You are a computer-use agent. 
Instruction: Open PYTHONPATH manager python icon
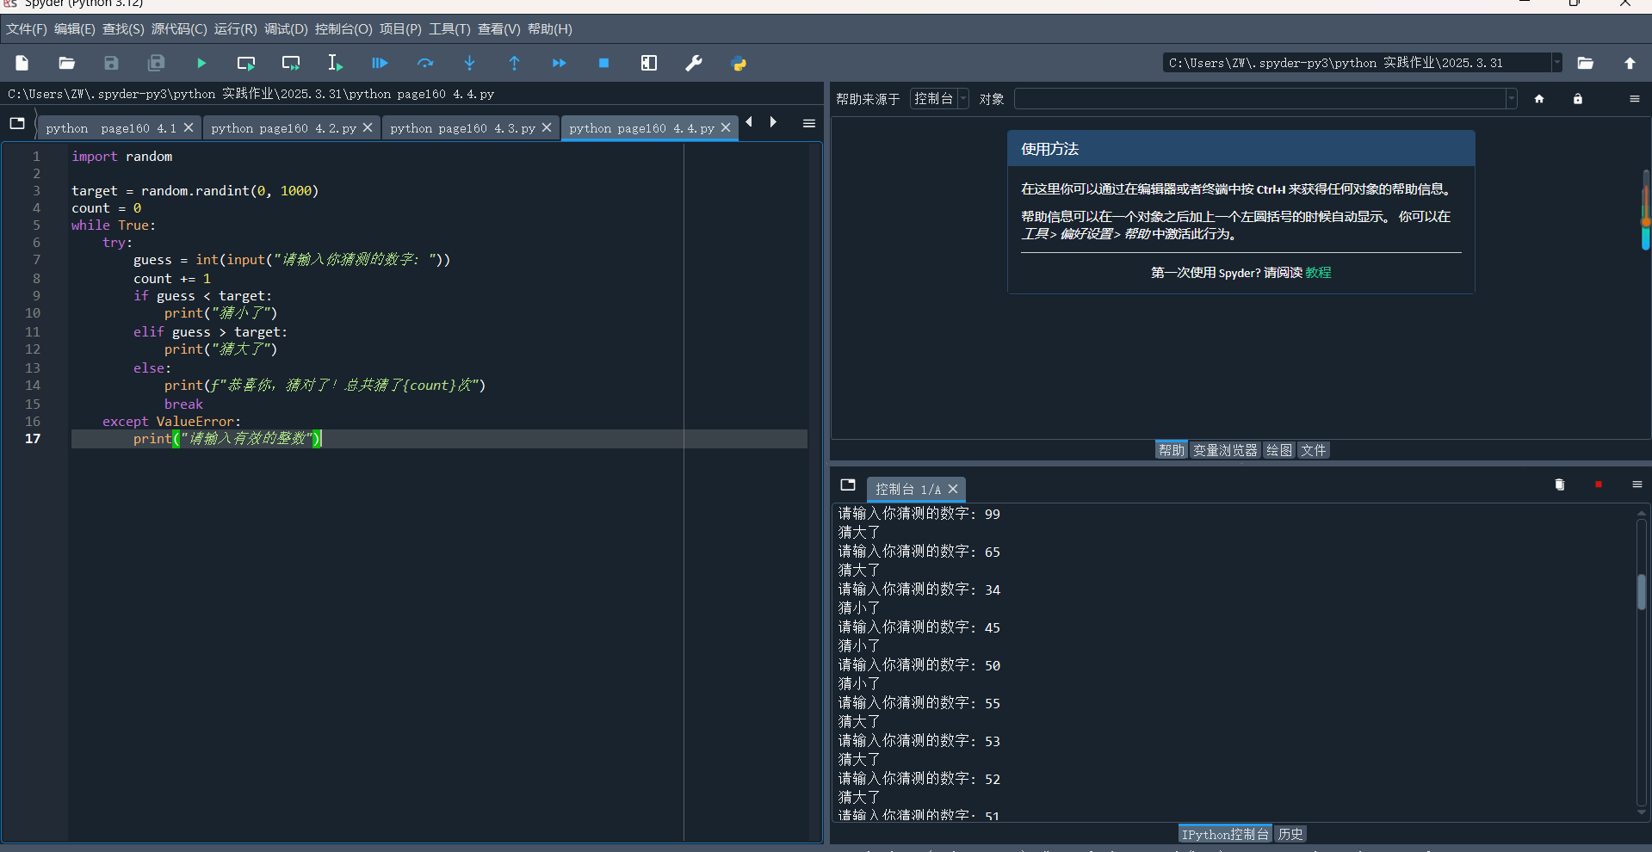pyautogui.click(x=739, y=63)
